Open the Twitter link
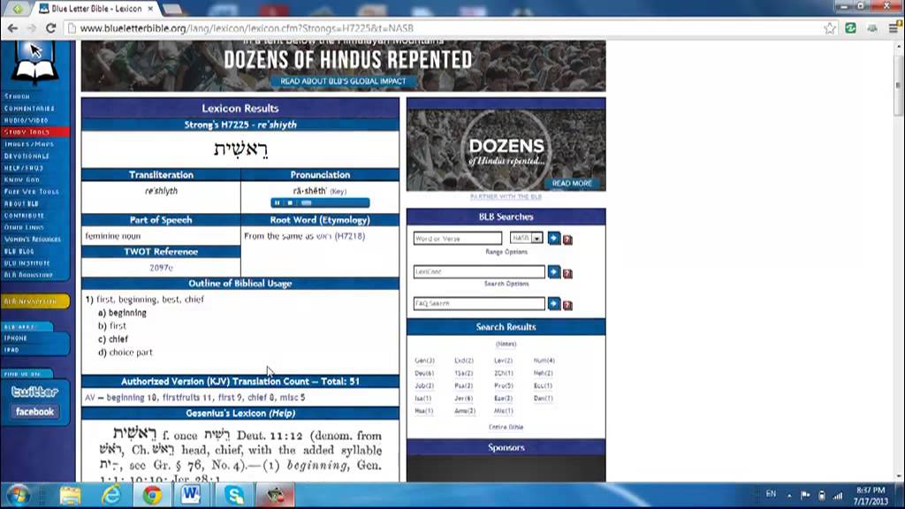The height and width of the screenshot is (509, 905). point(34,391)
